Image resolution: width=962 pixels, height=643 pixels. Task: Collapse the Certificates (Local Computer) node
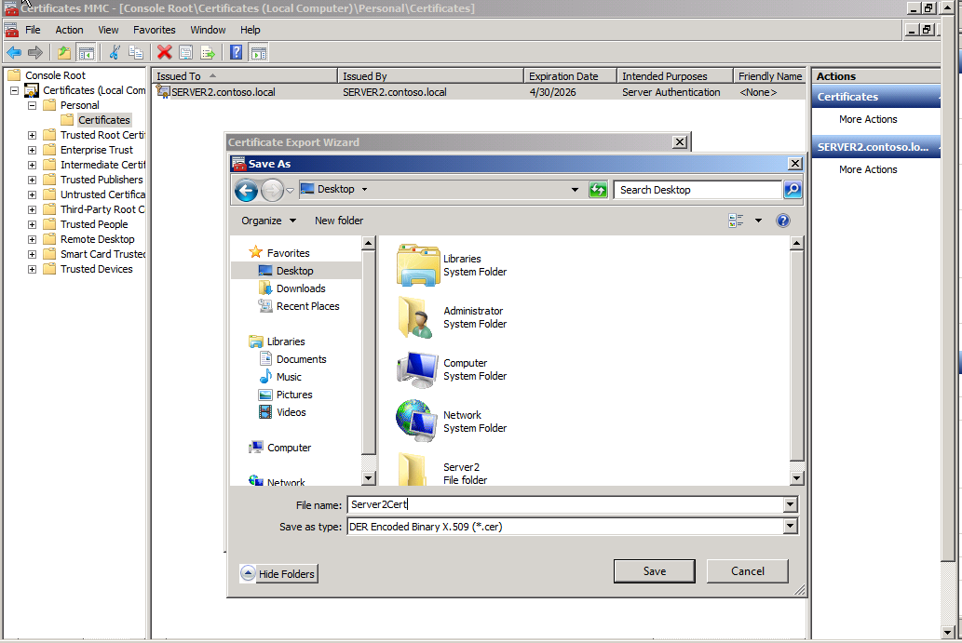tap(14, 90)
